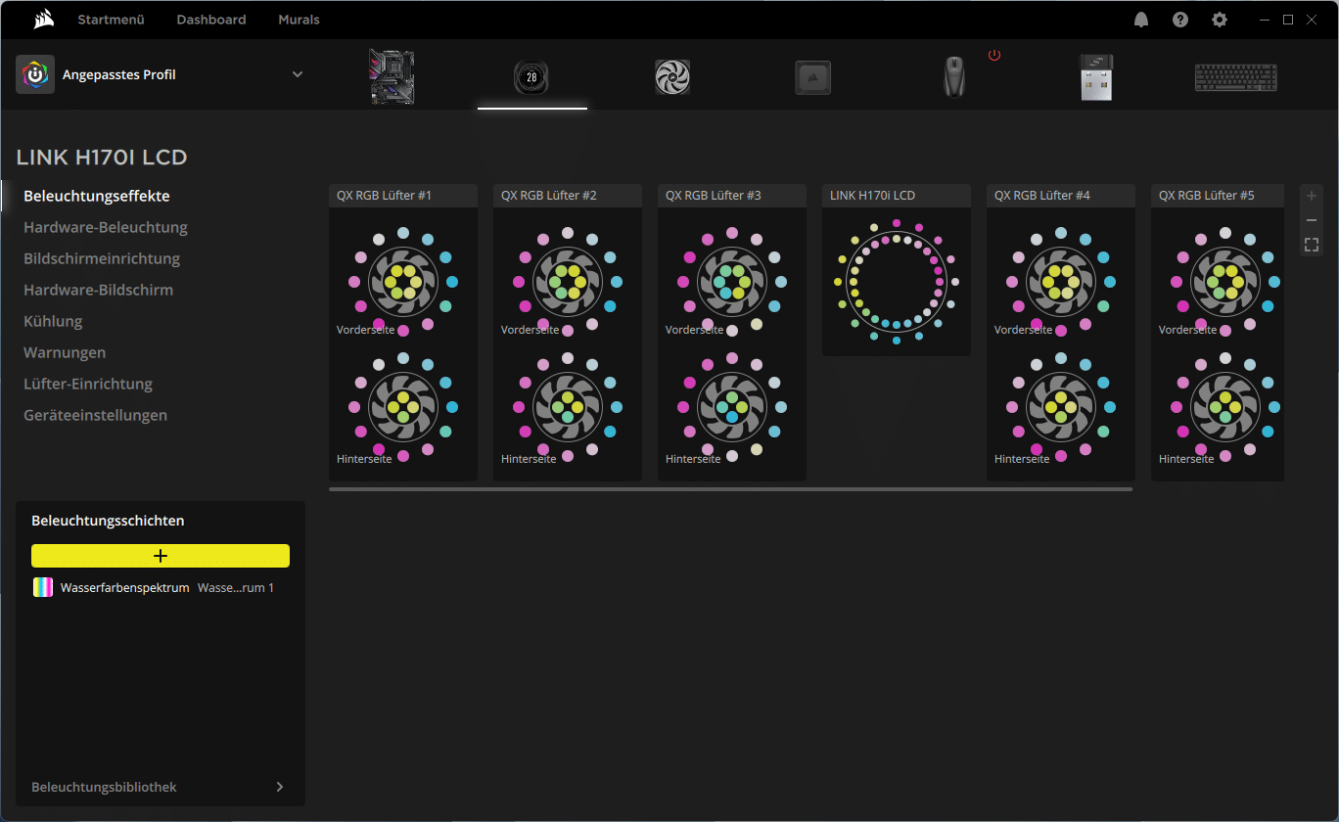Expand the Angepasstes Profil dropdown
The image size is (1339, 822).
pos(298,74)
